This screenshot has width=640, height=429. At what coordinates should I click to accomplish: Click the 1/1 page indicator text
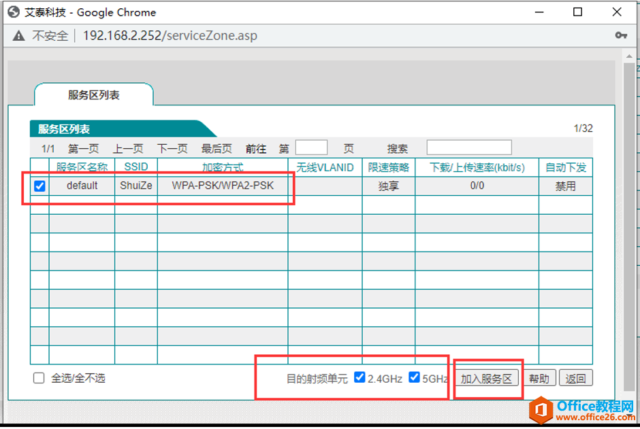coord(48,149)
